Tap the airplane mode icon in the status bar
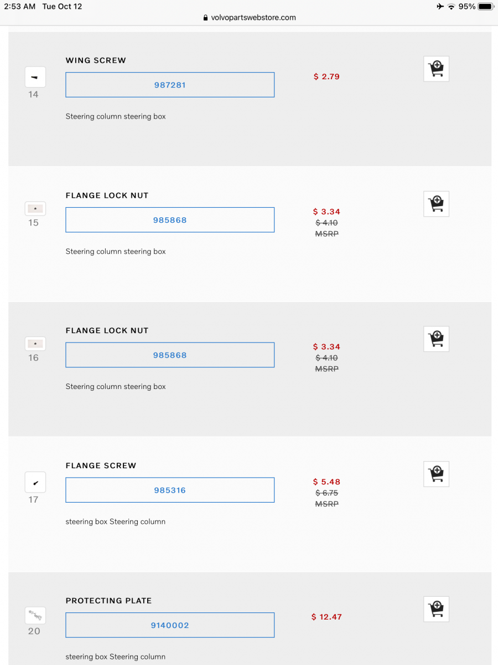 pyautogui.click(x=439, y=6)
